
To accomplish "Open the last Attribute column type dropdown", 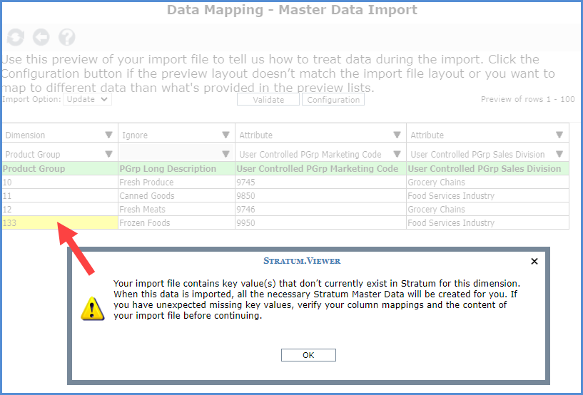I will click(x=559, y=135).
